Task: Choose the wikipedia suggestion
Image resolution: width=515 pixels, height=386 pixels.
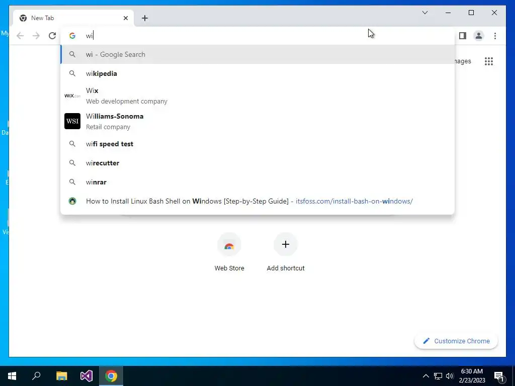Action: click(x=258, y=73)
